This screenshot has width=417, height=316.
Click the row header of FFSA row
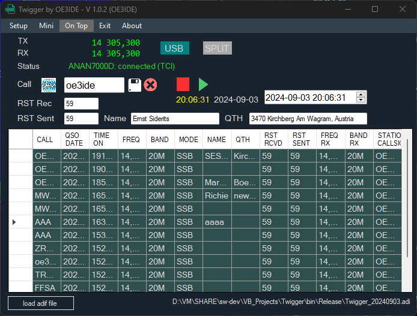coord(21,288)
